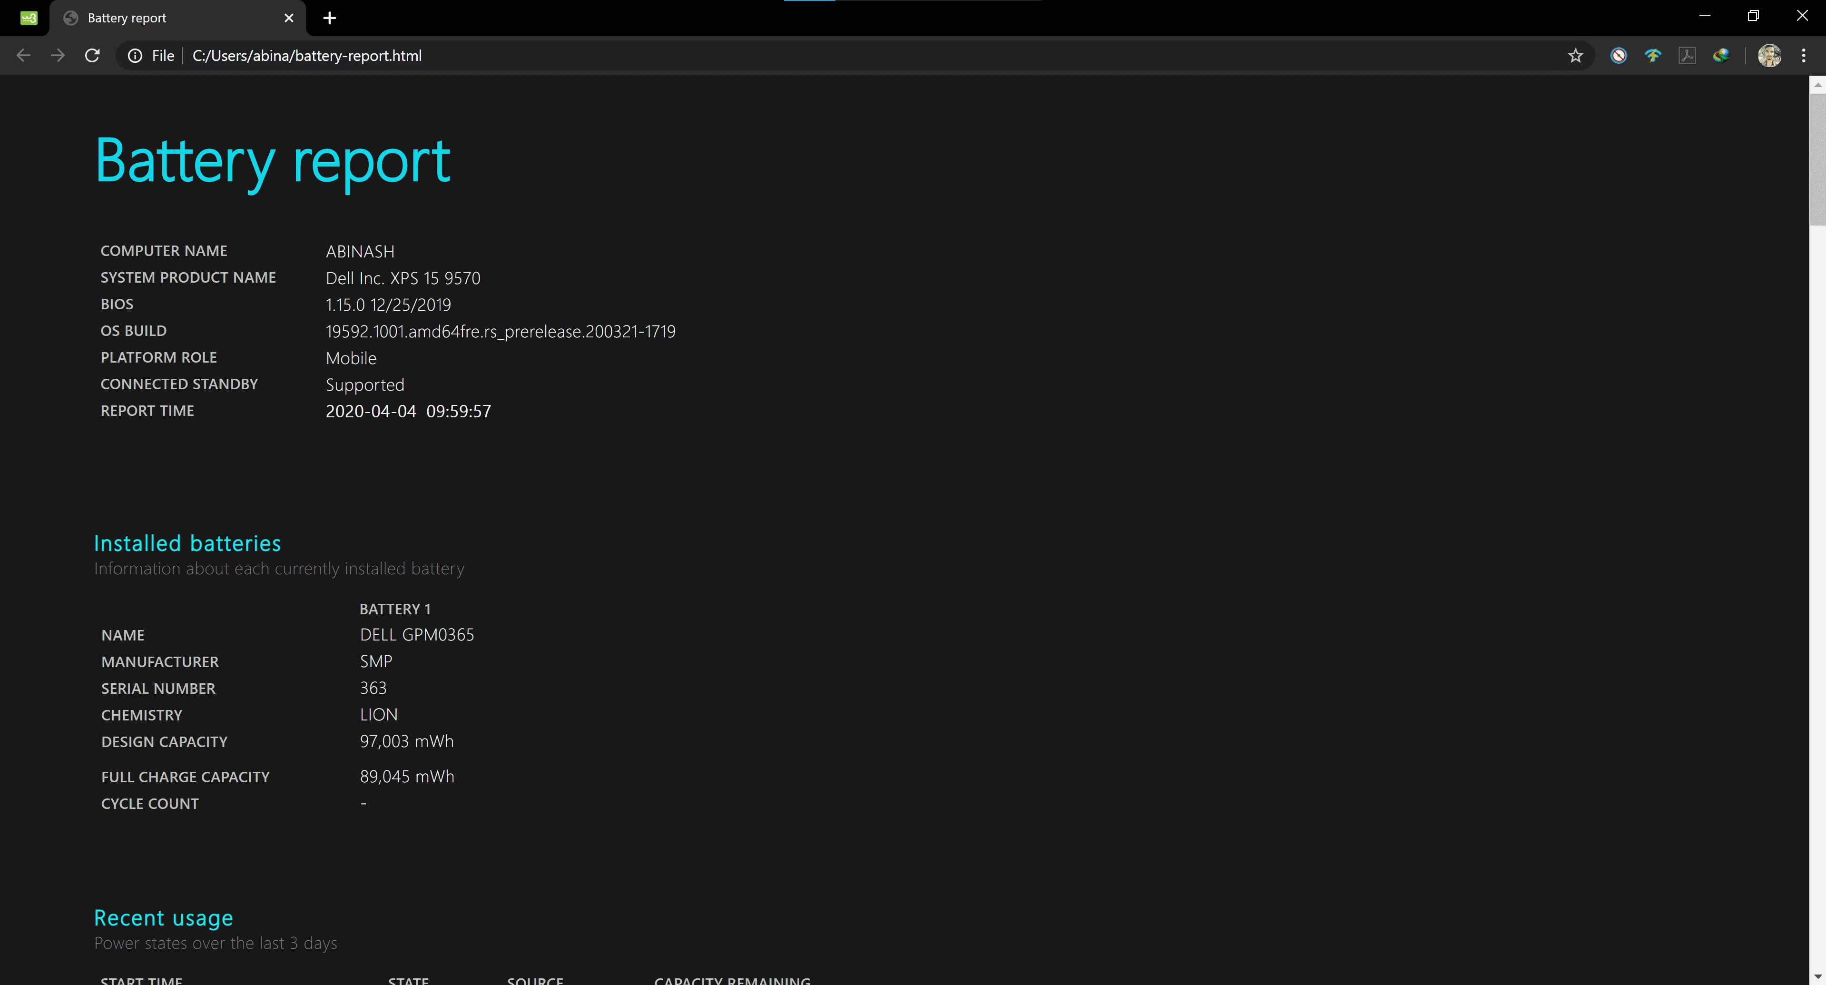Open a new tab with the plus button
Image resolution: width=1826 pixels, height=985 pixels.
(329, 18)
